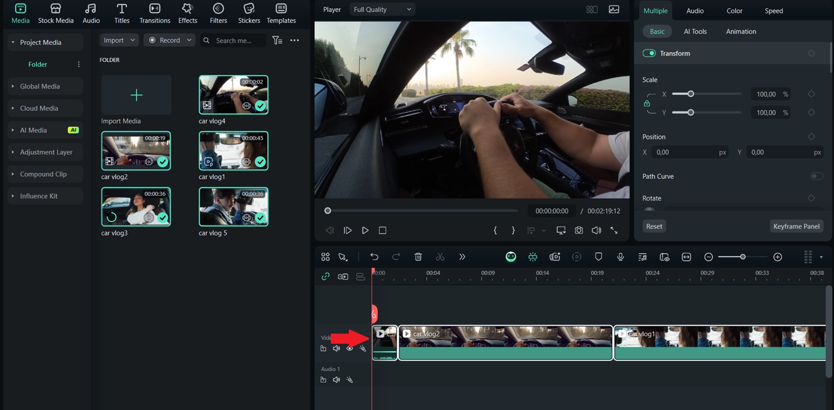Image resolution: width=834 pixels, height=410 pixels.
Task: Open the Folder three-dot options menu
Action: pos(78,64)
